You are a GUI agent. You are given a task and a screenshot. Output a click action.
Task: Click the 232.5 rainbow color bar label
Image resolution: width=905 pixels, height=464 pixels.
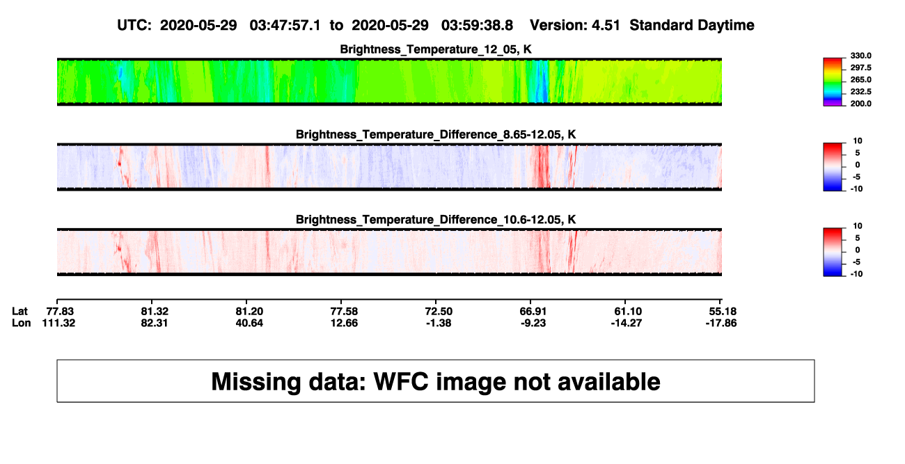860,91
